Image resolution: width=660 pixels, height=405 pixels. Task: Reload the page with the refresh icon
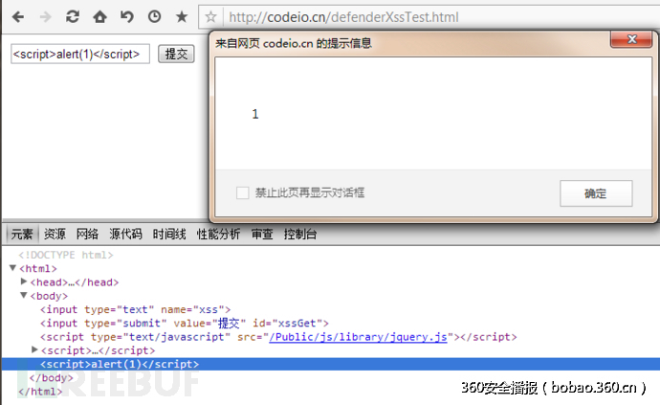pos(73,17)
